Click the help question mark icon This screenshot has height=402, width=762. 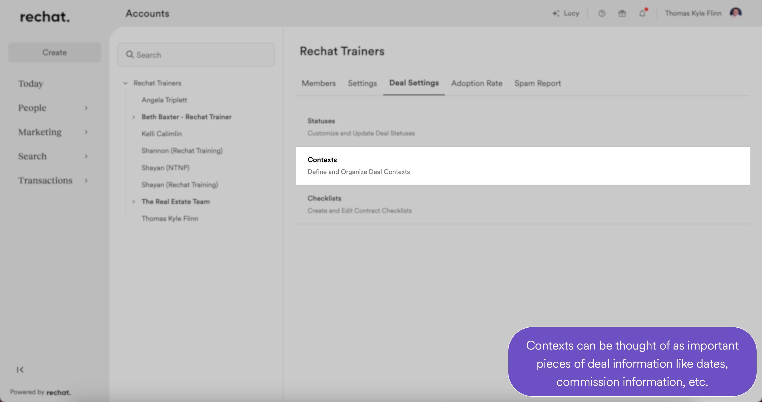602,14
